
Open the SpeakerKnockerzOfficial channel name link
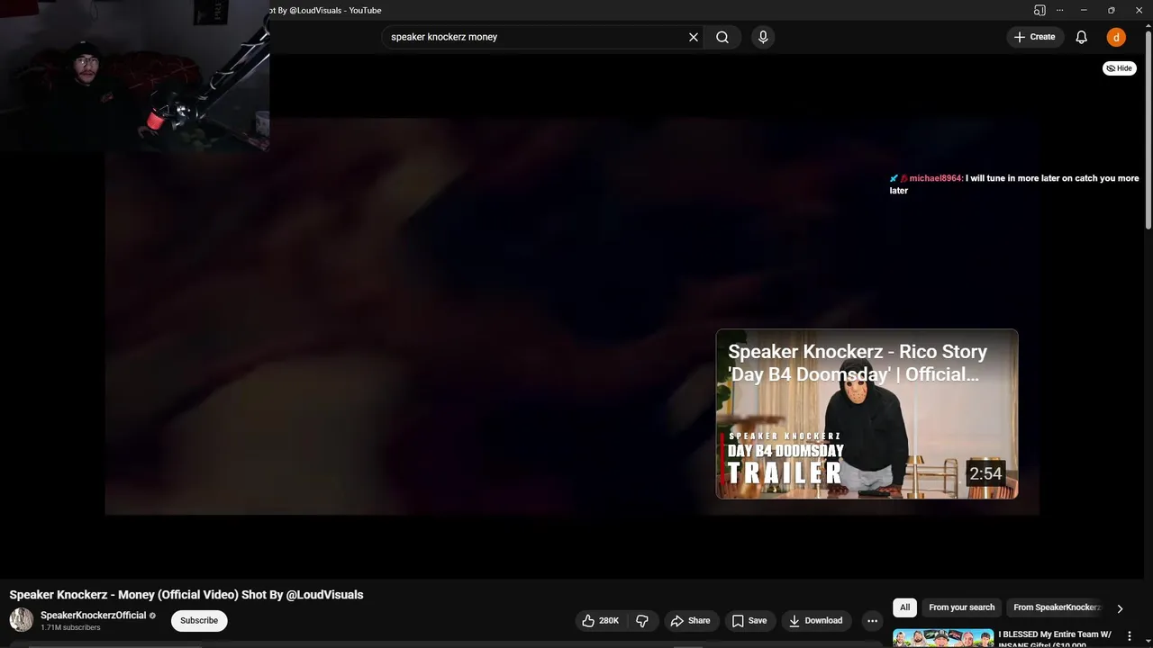pyautogui.click(x=93, y=616)
